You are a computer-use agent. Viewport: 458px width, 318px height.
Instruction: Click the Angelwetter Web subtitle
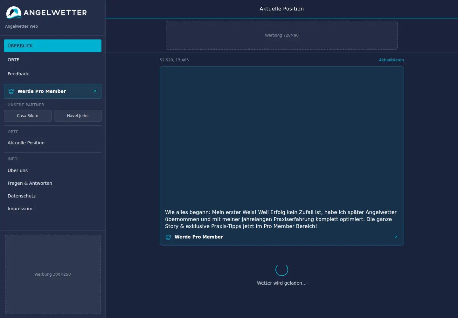pos(21,26)
